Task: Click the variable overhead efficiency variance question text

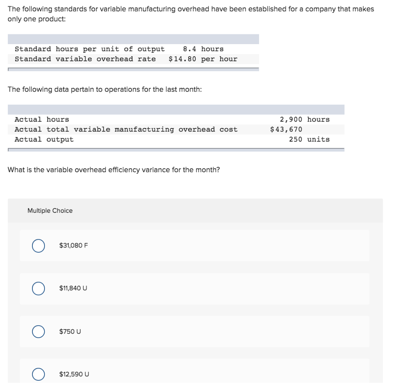Action: [x=114, y=170]
